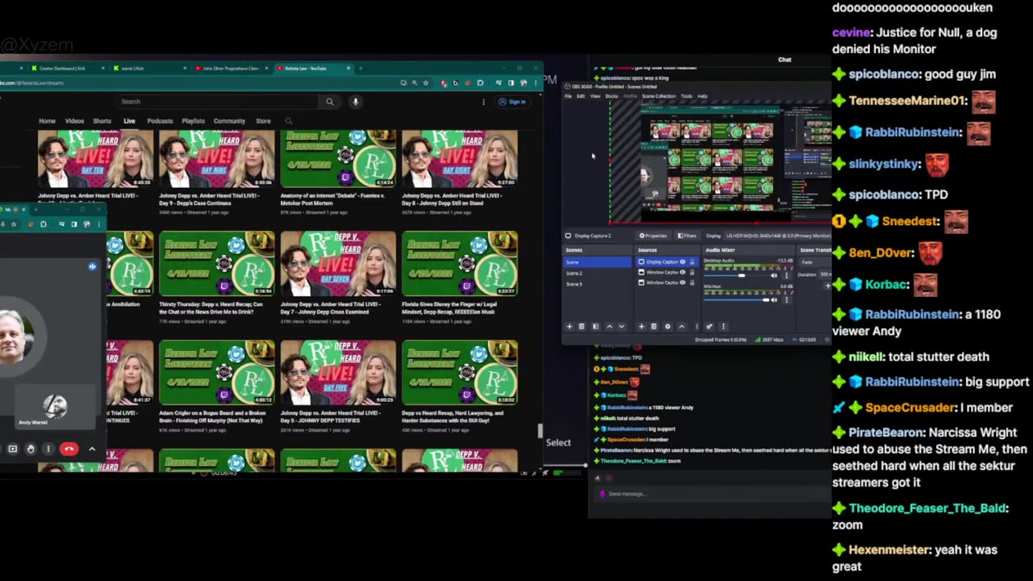The image size is (1033, 581).
Task: Add a new source in OBS
Action: 642,326
